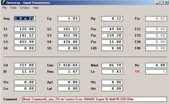Click the greyed F23 field
This screenshot has height=104, width=169.
click(156, 36)
